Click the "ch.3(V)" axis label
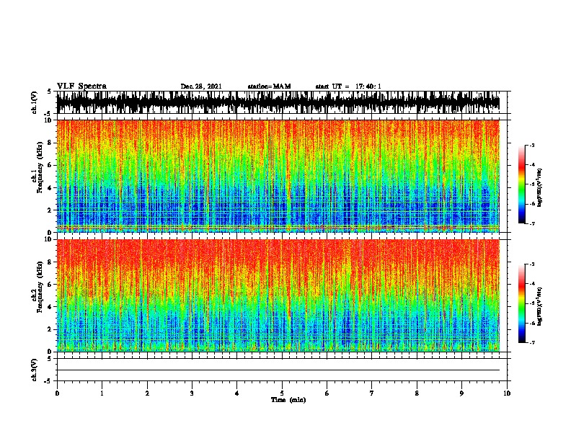The image size is (571, 441). 35,370
